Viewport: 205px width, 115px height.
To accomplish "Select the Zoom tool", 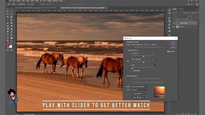I will click(8, 41).
